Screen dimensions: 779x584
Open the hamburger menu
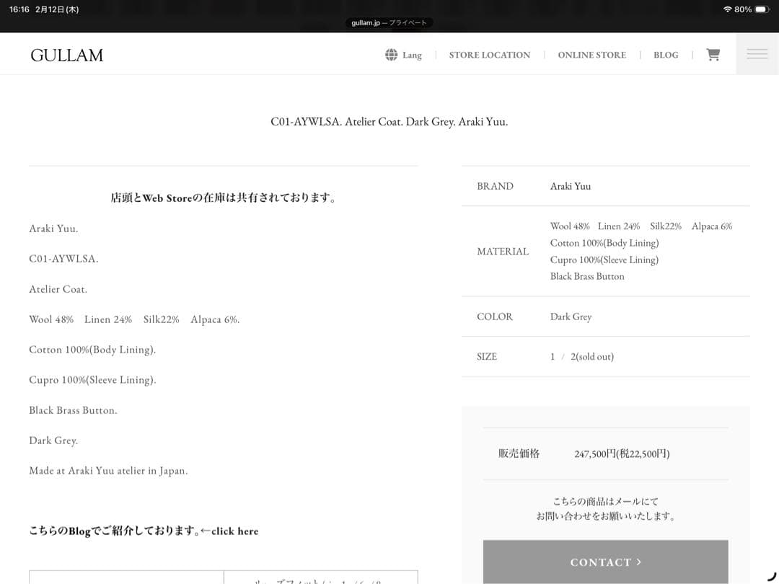coord(757,54)
